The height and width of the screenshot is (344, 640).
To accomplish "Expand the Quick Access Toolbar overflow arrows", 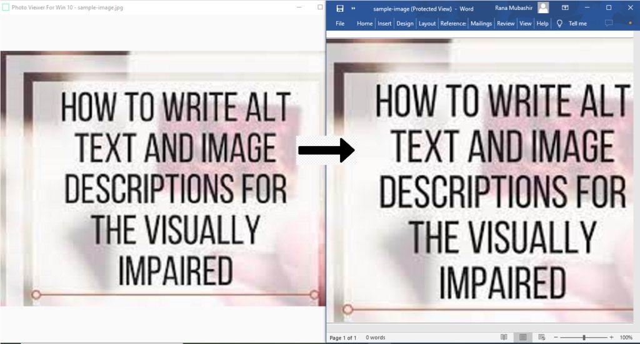I will point(354,8).
